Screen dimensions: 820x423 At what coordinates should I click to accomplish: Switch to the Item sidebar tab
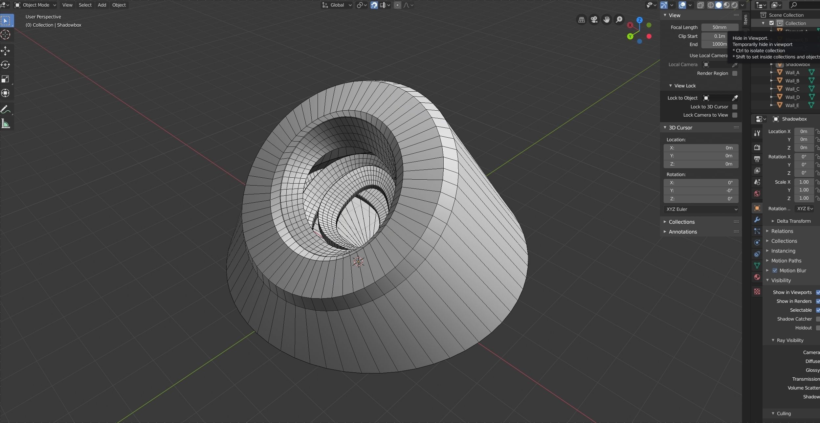(746, 19)
